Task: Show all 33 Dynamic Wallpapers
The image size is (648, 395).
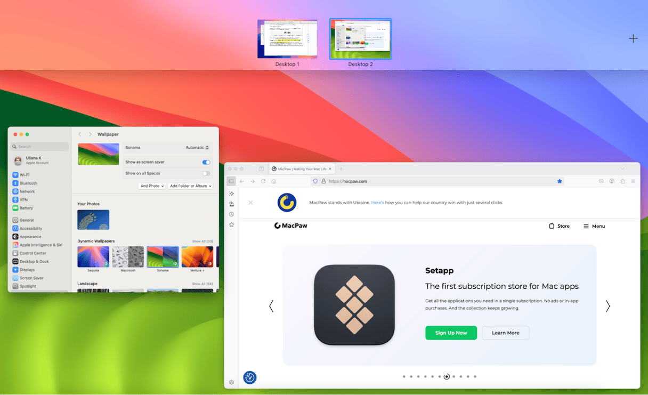Action: coord(203,241)
